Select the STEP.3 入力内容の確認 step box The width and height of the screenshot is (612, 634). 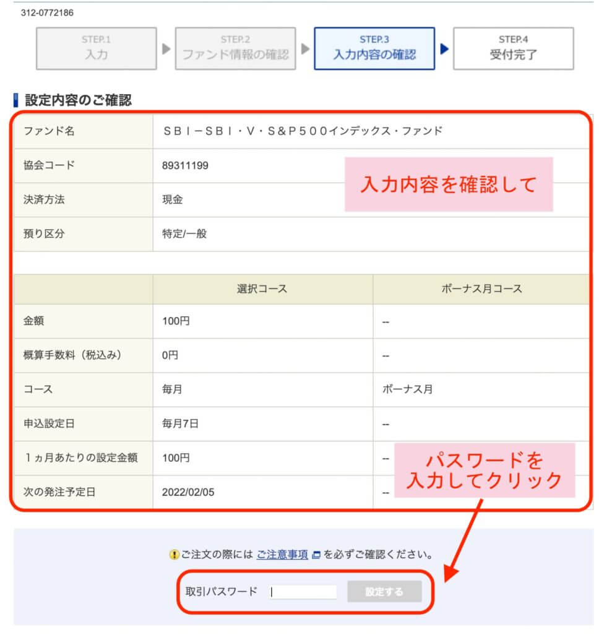click(374, 48)
